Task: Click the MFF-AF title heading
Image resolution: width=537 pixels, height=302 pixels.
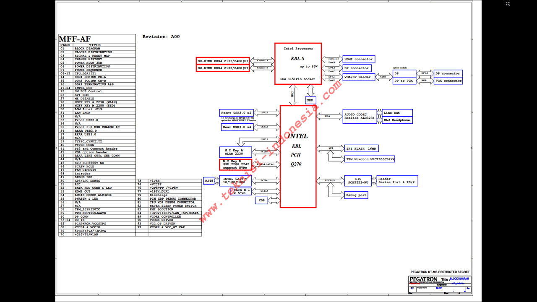Action: pyautogui.click(x=75, y=38)
